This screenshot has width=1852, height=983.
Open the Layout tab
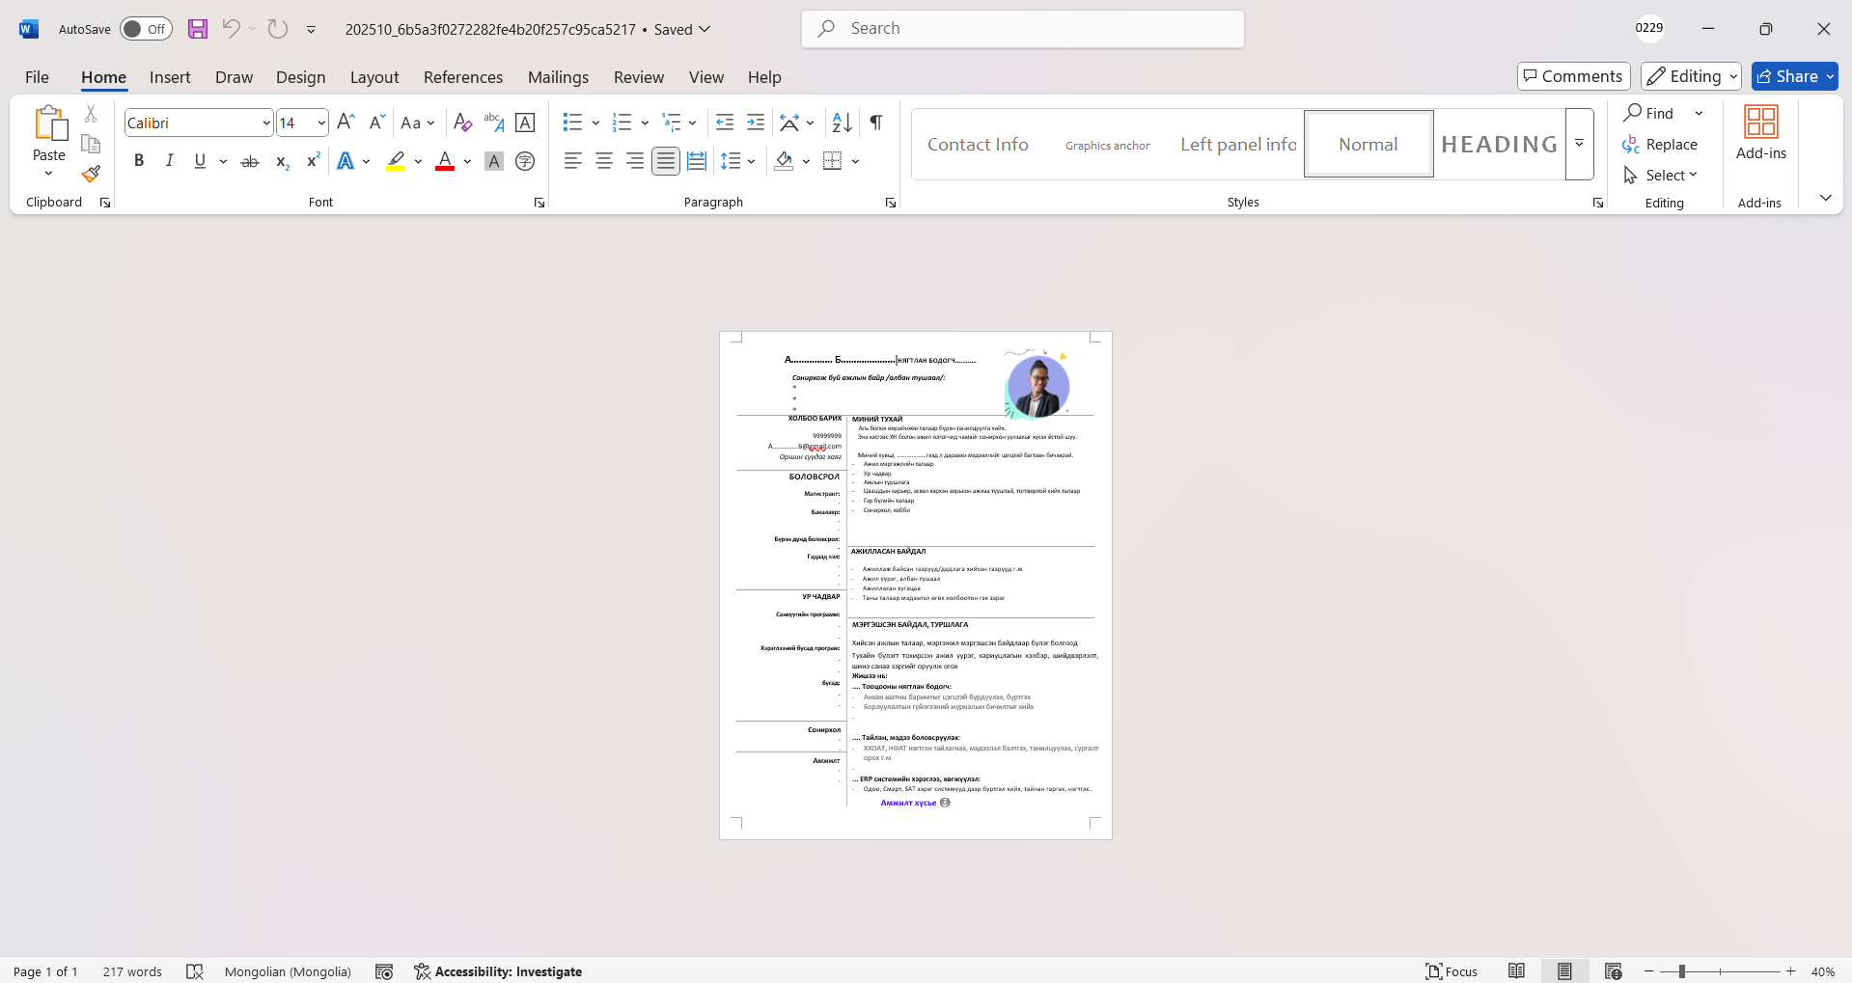coord(373,77)
